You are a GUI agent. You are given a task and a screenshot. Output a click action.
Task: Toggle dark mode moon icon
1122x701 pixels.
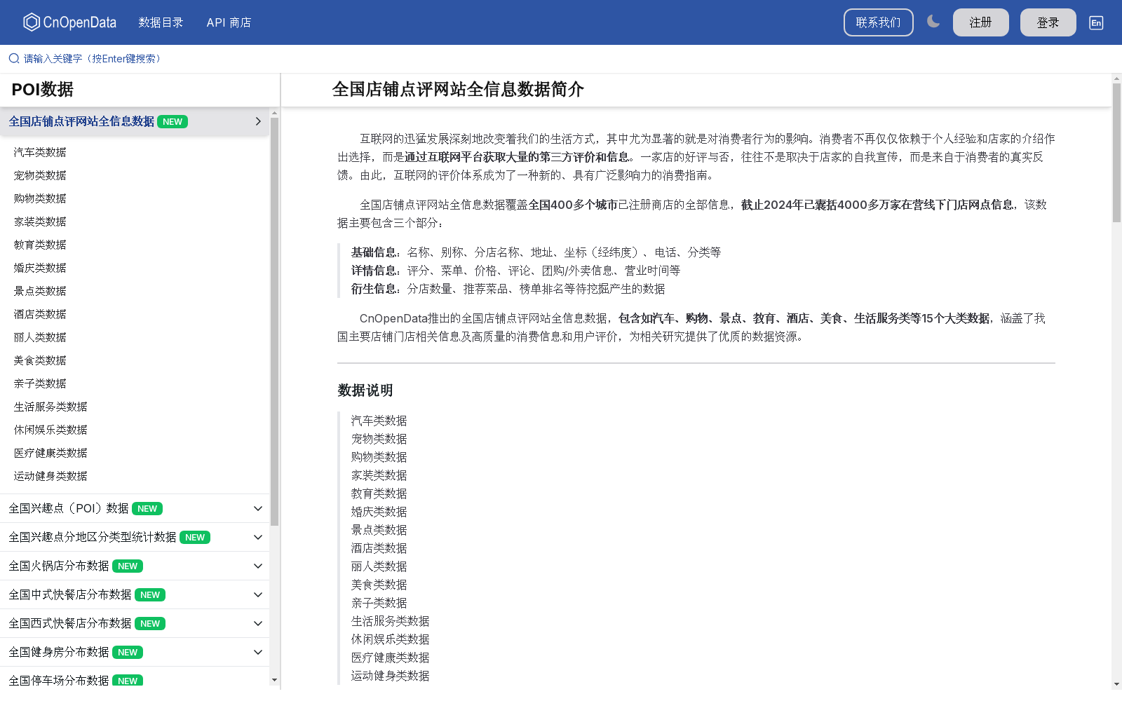[933, 22]
